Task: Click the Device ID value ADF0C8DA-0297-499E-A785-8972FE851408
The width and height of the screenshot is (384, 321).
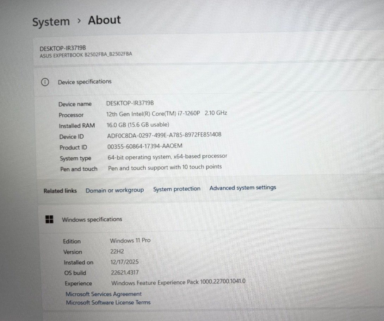Action: pos(164,135)
